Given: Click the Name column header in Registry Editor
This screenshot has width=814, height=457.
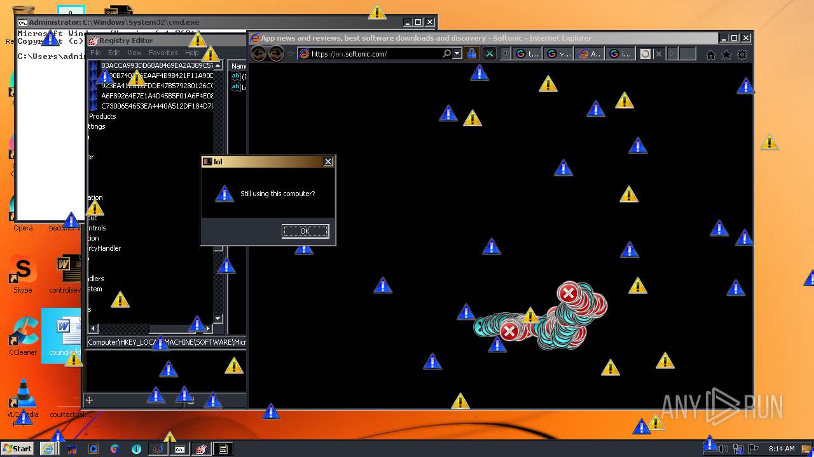Looking at the screenshot, I should 238,66.
